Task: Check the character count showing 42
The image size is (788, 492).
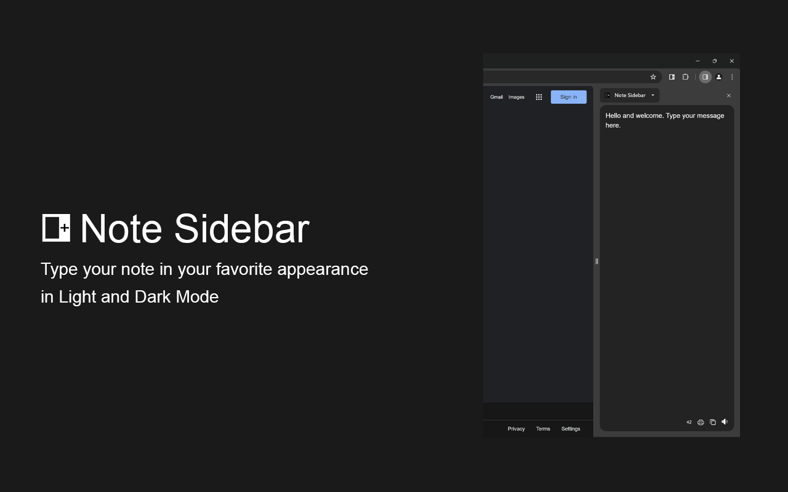Action: pos(689,422)
